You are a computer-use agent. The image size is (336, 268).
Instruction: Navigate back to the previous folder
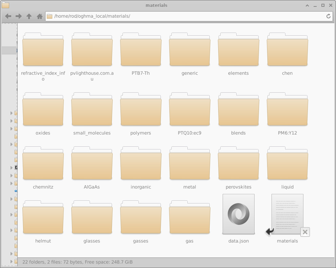8,16
